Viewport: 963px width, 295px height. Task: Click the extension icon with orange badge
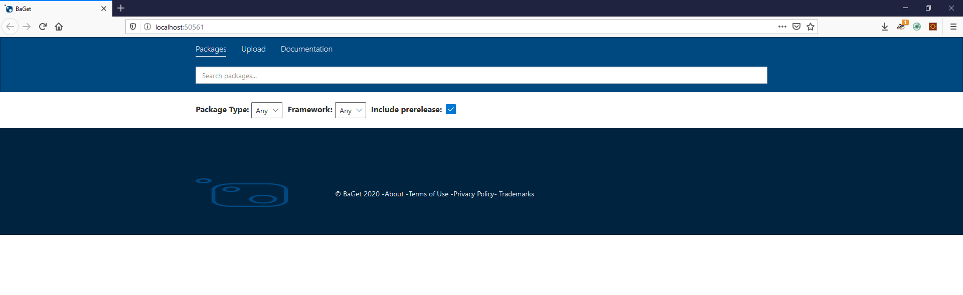click(x=901, y=26)
